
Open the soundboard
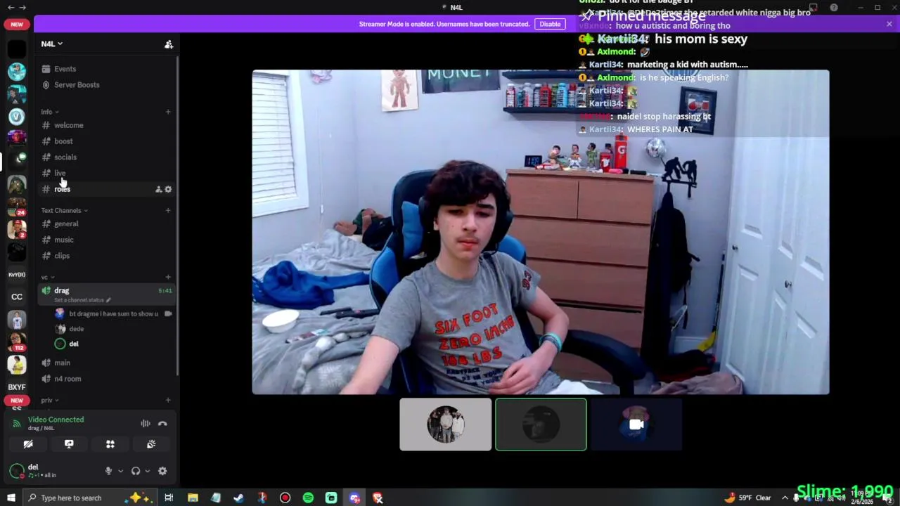pyautogui.click(x=151, y=444)
